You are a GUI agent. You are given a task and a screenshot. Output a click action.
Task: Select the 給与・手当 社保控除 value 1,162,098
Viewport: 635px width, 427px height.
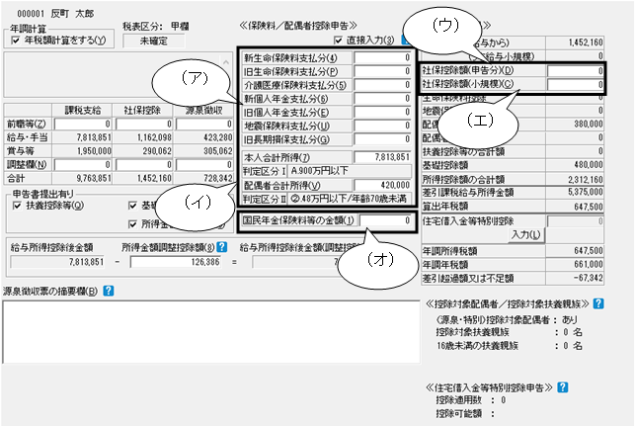point(154,137)
